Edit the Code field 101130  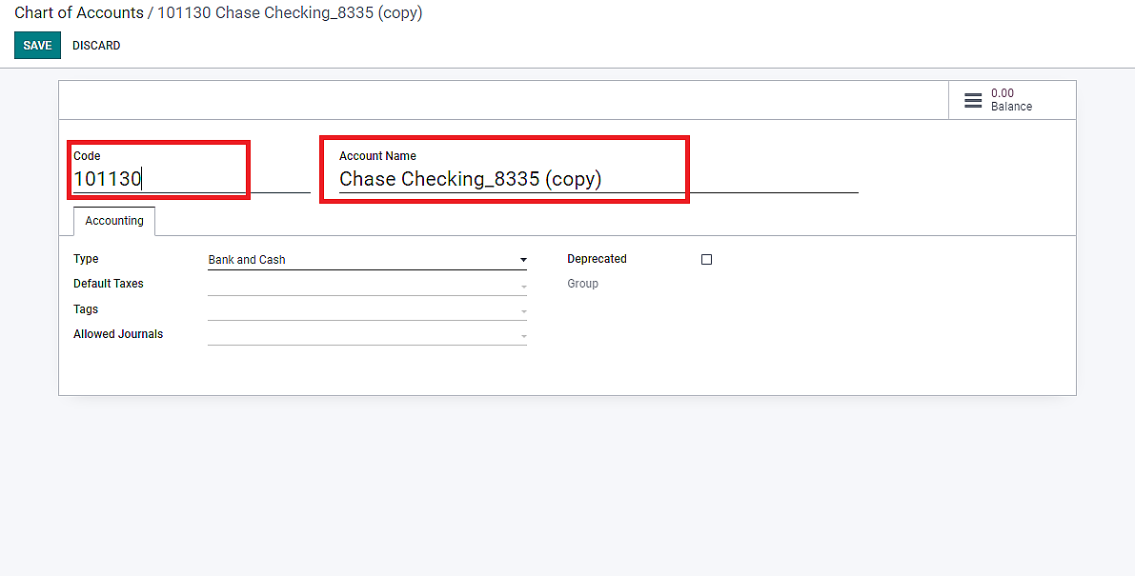192,178
